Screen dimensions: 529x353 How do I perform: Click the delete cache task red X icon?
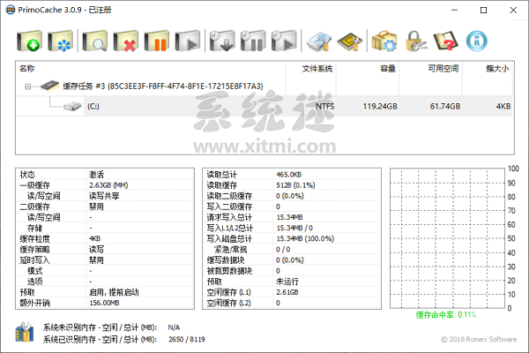click(126, 41)
